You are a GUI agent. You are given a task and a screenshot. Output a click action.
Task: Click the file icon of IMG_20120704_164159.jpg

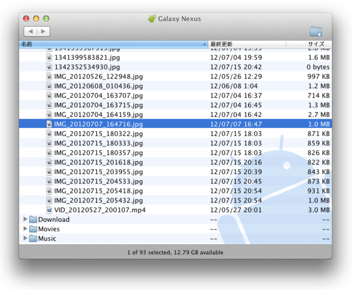pos(49,115)
